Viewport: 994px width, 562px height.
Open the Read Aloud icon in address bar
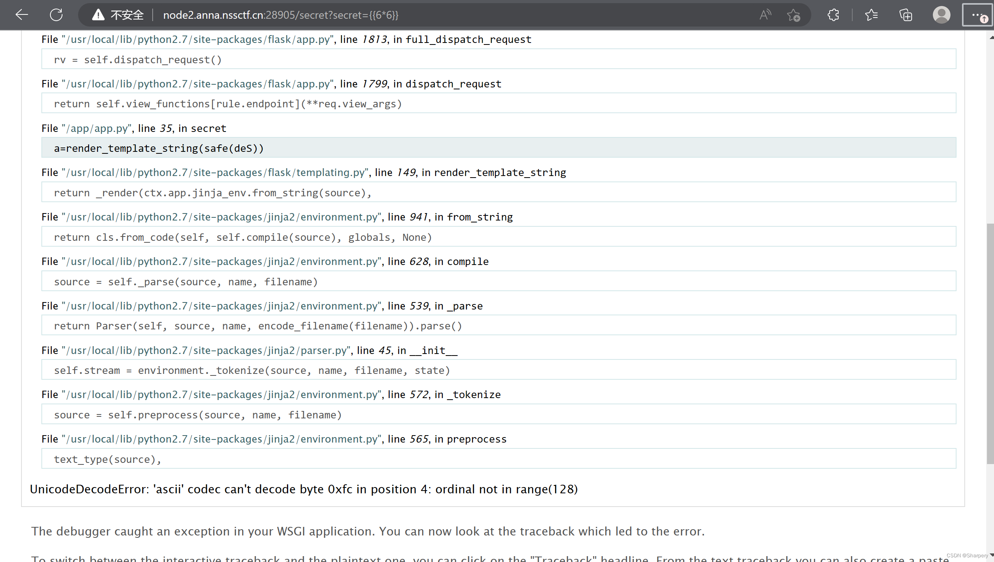pyautogui.click(x=765, y=15)
